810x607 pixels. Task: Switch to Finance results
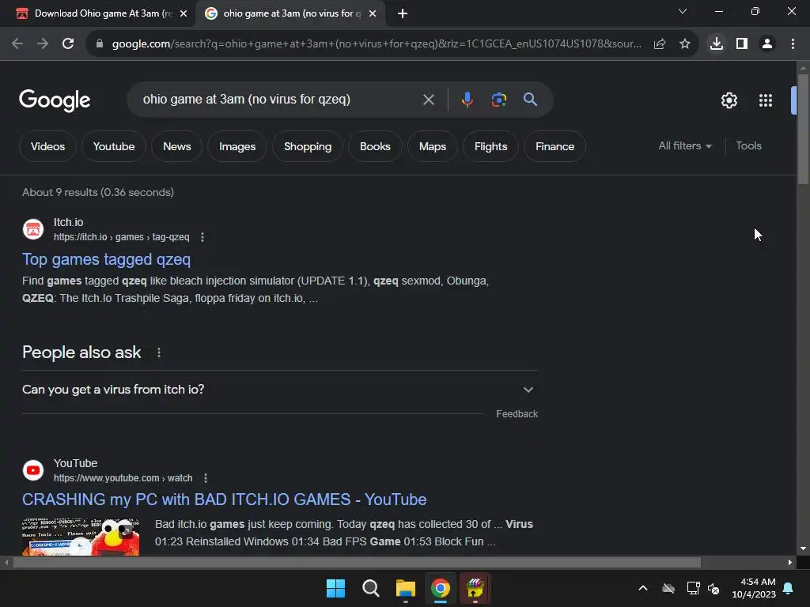tap(555, 146)
